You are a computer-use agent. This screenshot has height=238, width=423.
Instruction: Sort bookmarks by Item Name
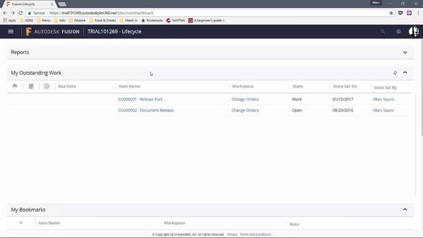(x=49, y=223)
